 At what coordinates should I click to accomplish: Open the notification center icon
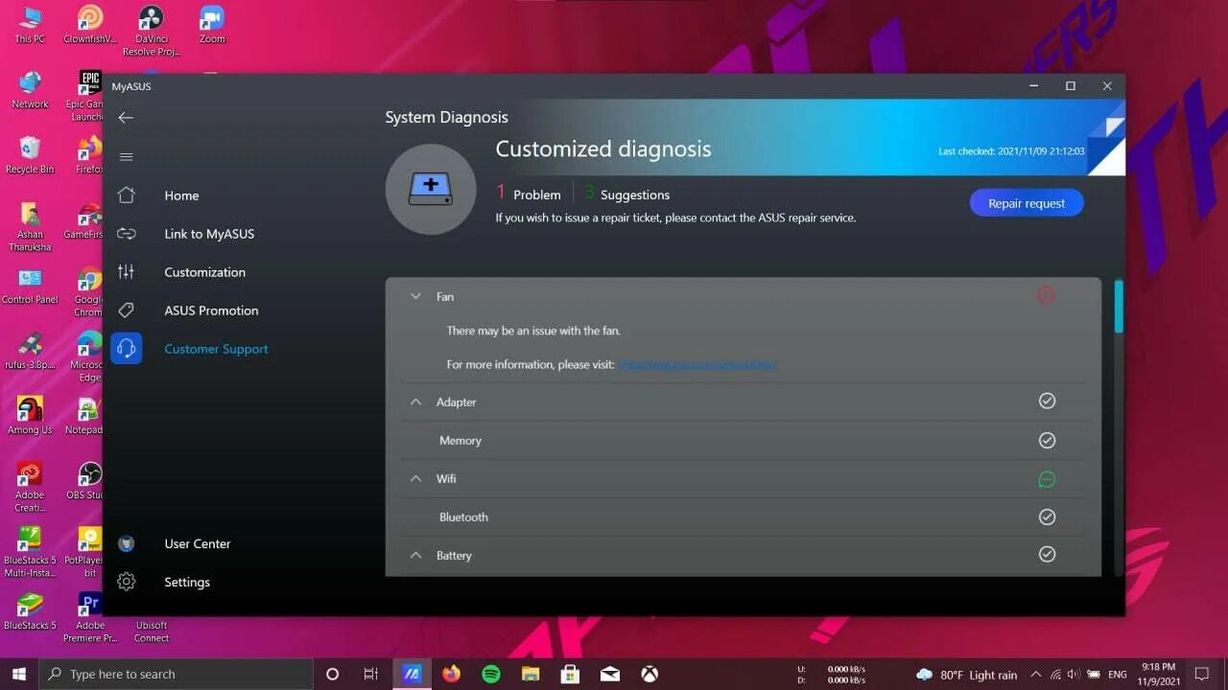click(x=1201, y=675)
